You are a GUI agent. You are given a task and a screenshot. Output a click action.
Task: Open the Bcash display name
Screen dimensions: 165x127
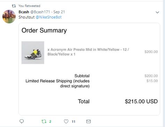24,12
